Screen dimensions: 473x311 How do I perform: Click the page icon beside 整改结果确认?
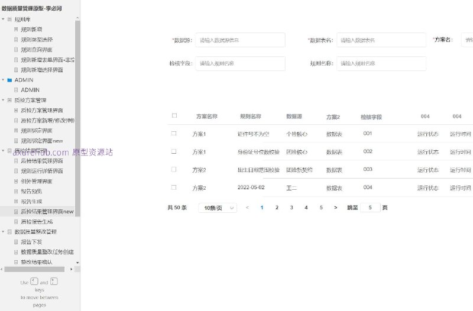point(16,262)
